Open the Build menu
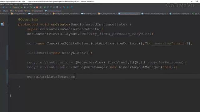 [x=7, y=4]
